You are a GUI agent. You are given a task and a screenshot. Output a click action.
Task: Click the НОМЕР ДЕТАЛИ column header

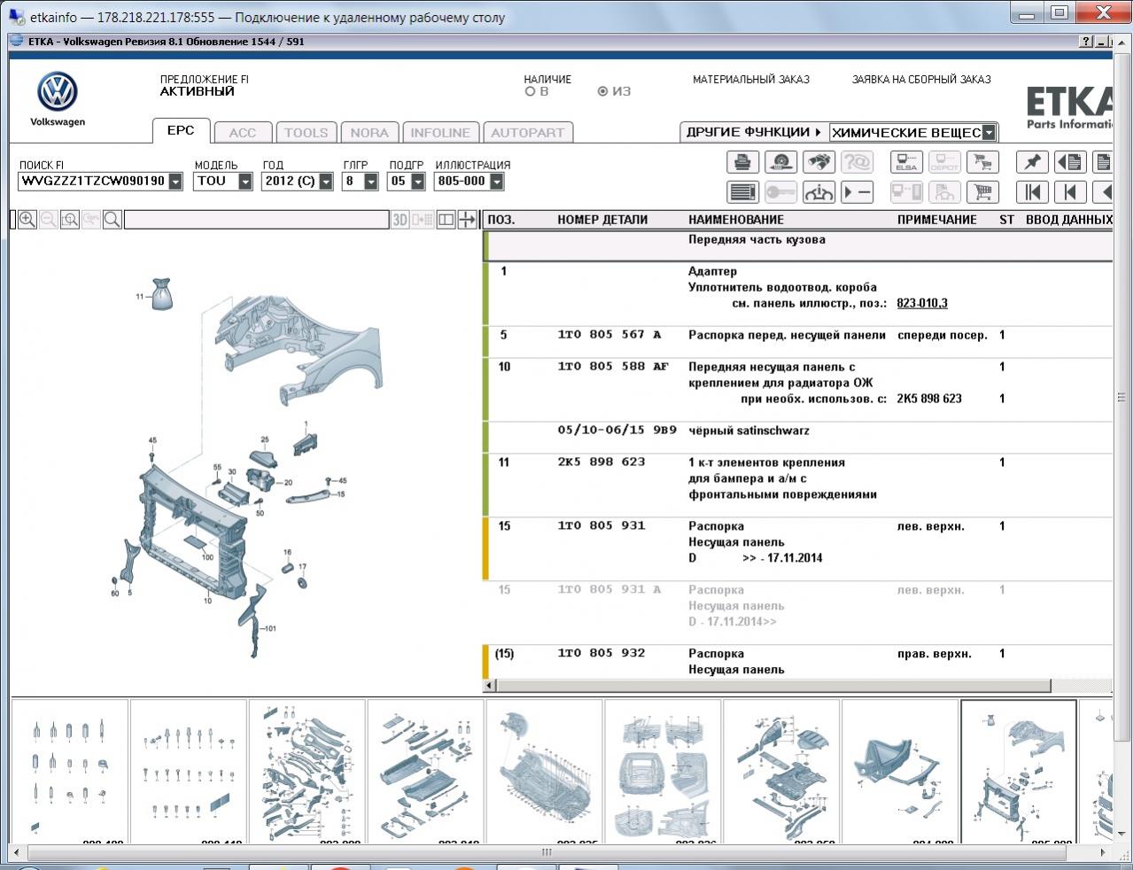coord(602,220)
